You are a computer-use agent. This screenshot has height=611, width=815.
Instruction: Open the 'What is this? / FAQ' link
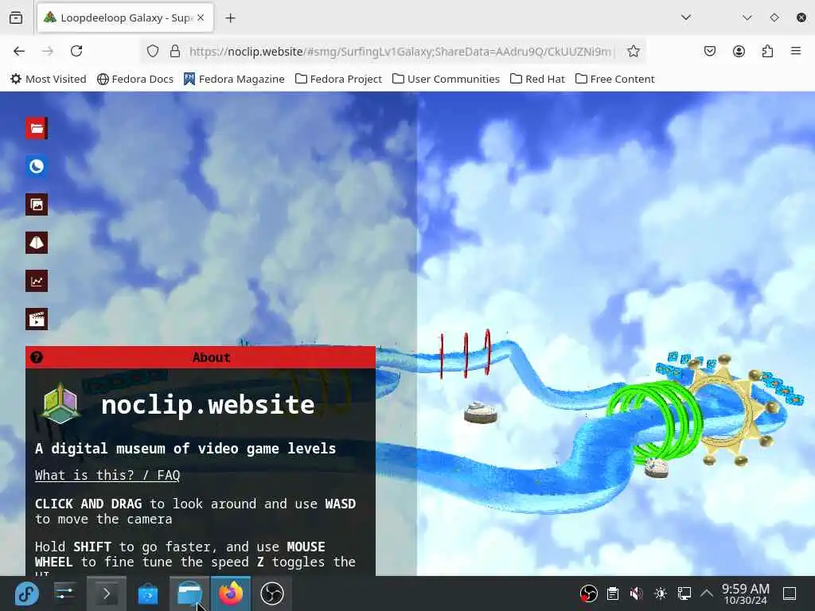pyautogui.click(x=107, y=476)
